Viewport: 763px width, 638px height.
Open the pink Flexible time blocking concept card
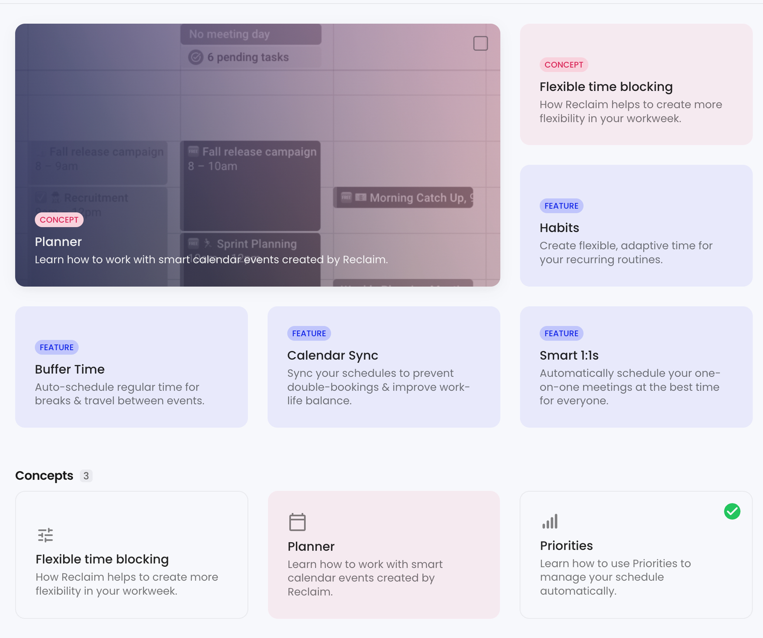636,84
